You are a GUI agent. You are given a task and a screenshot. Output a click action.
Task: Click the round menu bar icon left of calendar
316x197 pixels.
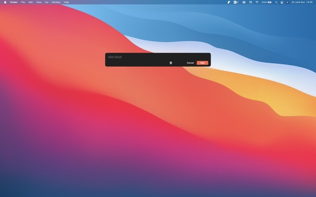tap(244, 2)
